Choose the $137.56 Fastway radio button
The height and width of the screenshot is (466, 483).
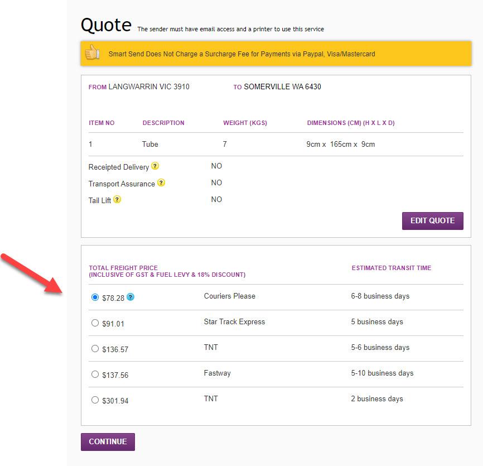tap(95, 374)
